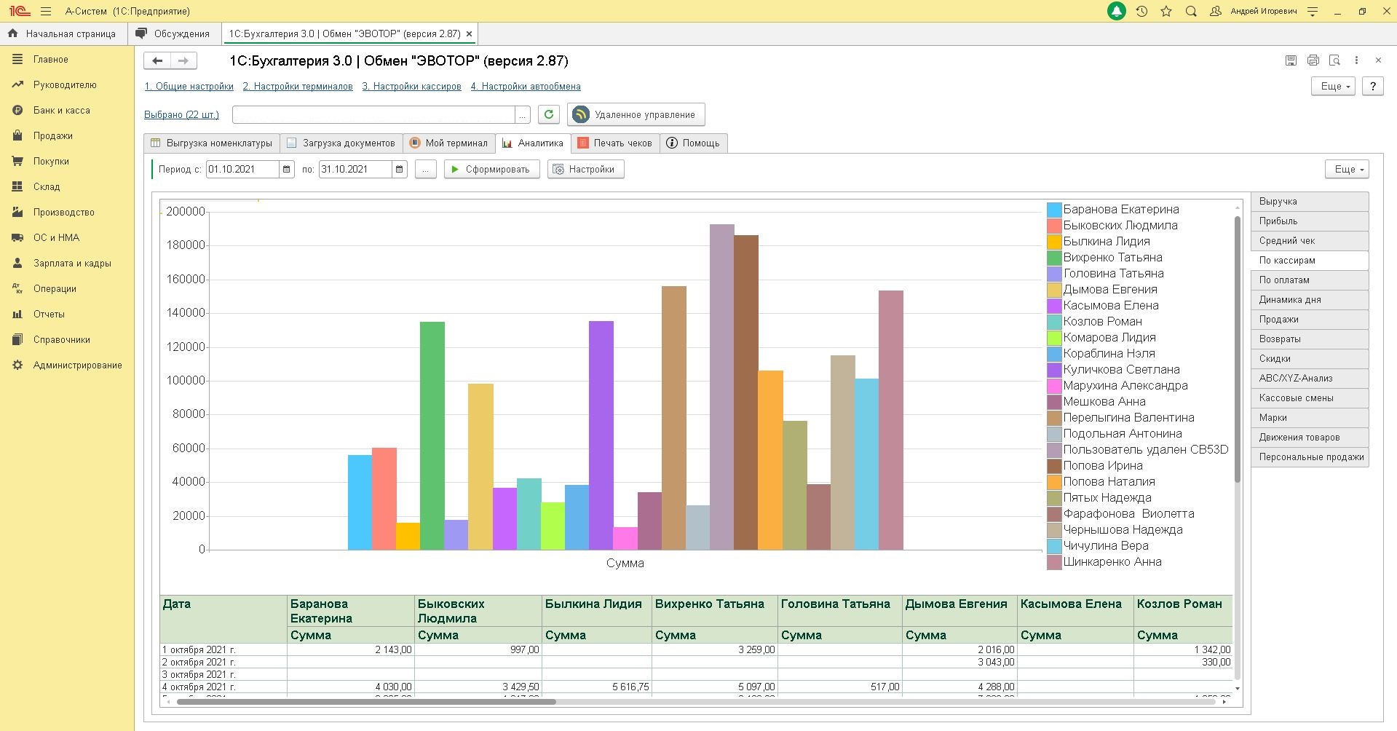Screen dimensions: 1397x731
Task: Open the service settings menu in title bar
Action: pyautogui.click(x=1313, y=11)
